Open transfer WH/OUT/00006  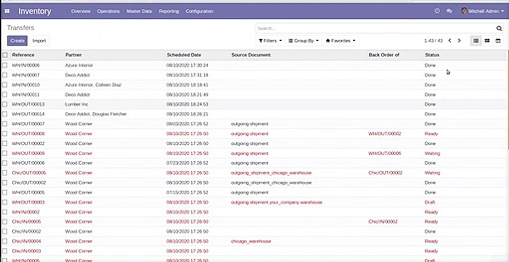(28, 163)
